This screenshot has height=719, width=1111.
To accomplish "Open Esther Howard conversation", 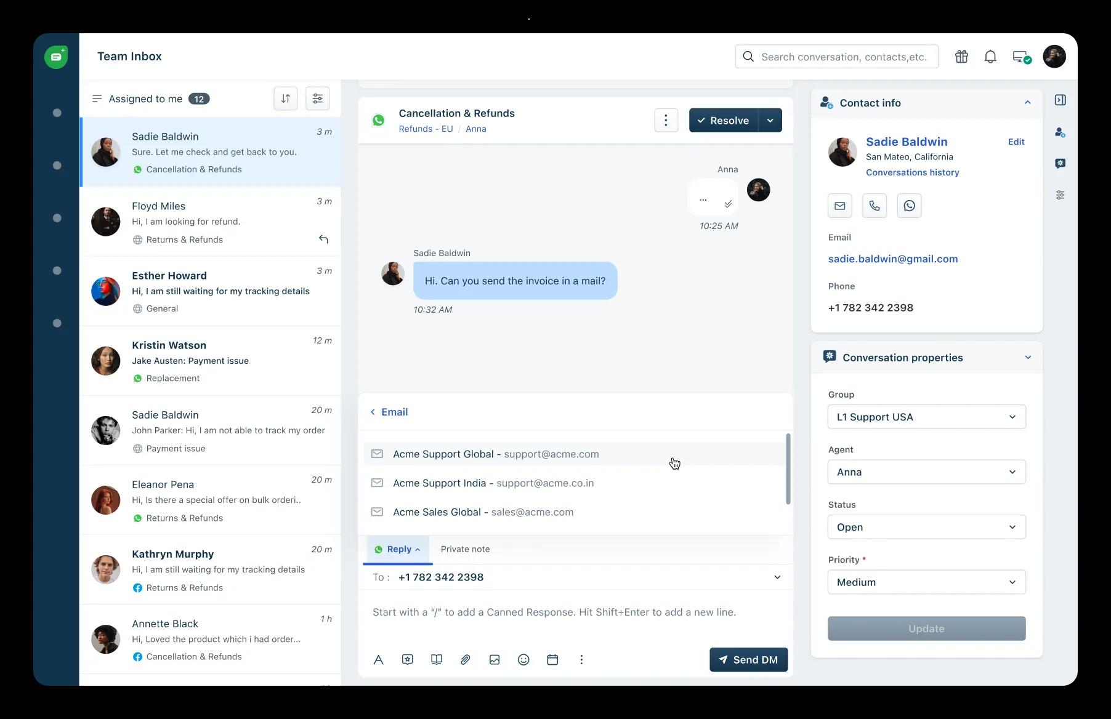I will (x=210, y=291).
